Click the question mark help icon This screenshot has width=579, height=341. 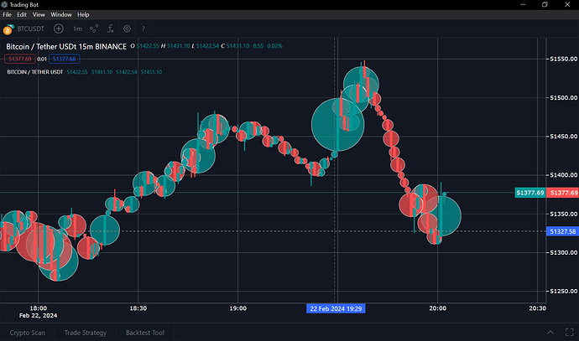[143, 28]
